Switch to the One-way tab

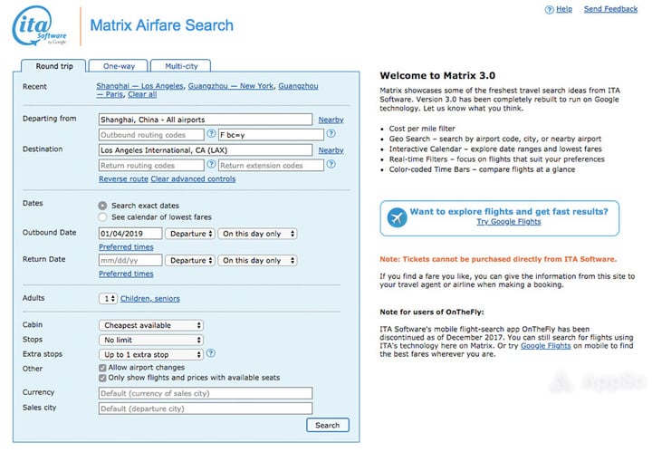point(119,66)
